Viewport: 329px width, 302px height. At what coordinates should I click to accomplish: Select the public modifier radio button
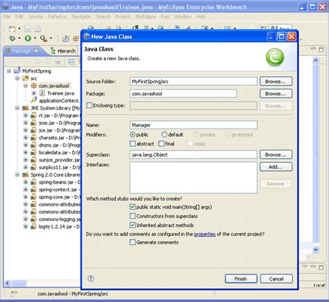(x=133, y=134)
